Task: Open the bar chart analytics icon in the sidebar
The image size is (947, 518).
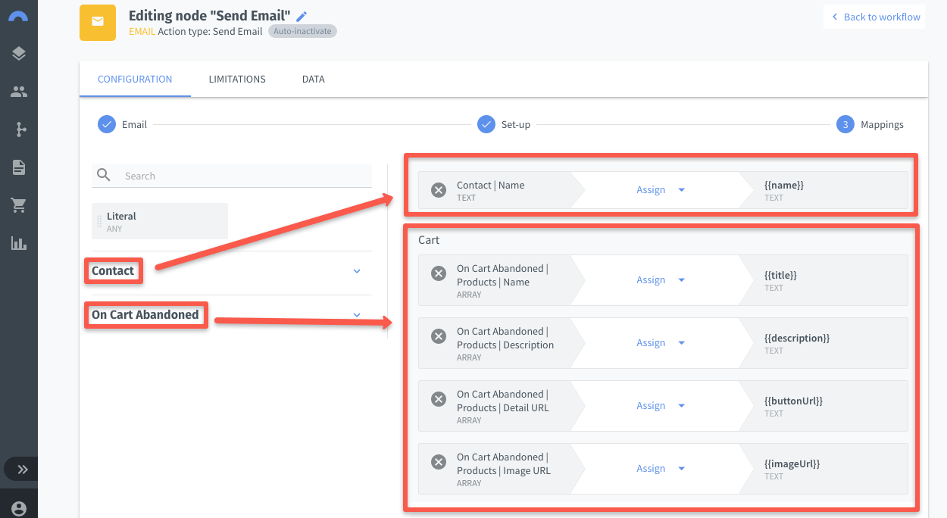Action: tap(19, 243)
